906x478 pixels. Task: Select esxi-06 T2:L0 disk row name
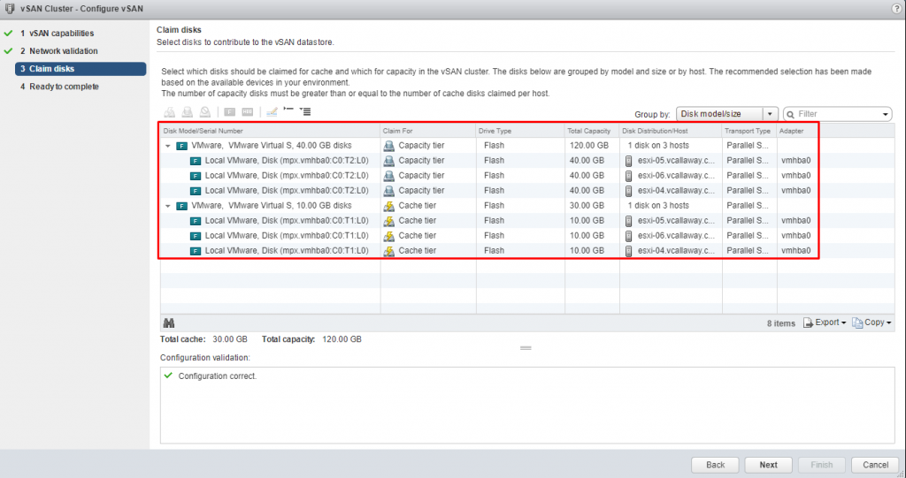(287, 176)
